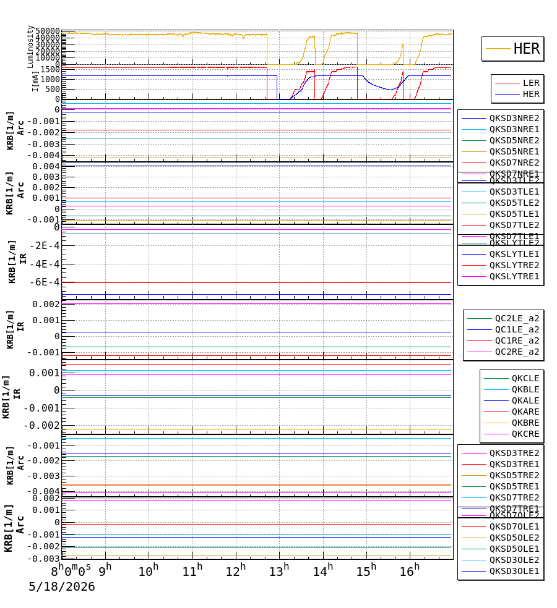Click the QKSD7OLE1 legend label
Viewport: 557px width, 608px height.
(514, 527)
